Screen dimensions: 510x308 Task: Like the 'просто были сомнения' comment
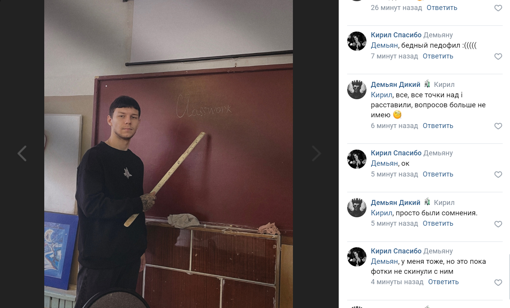coord(498,223)
